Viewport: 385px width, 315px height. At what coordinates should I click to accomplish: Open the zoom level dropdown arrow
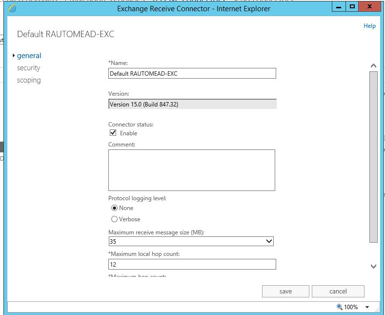(367, 307)
